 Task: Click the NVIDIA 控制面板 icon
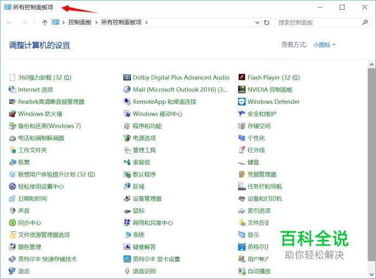point(241,90)
